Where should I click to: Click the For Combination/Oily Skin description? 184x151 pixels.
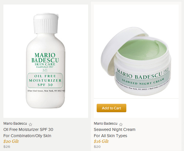(x=27, y=136)
